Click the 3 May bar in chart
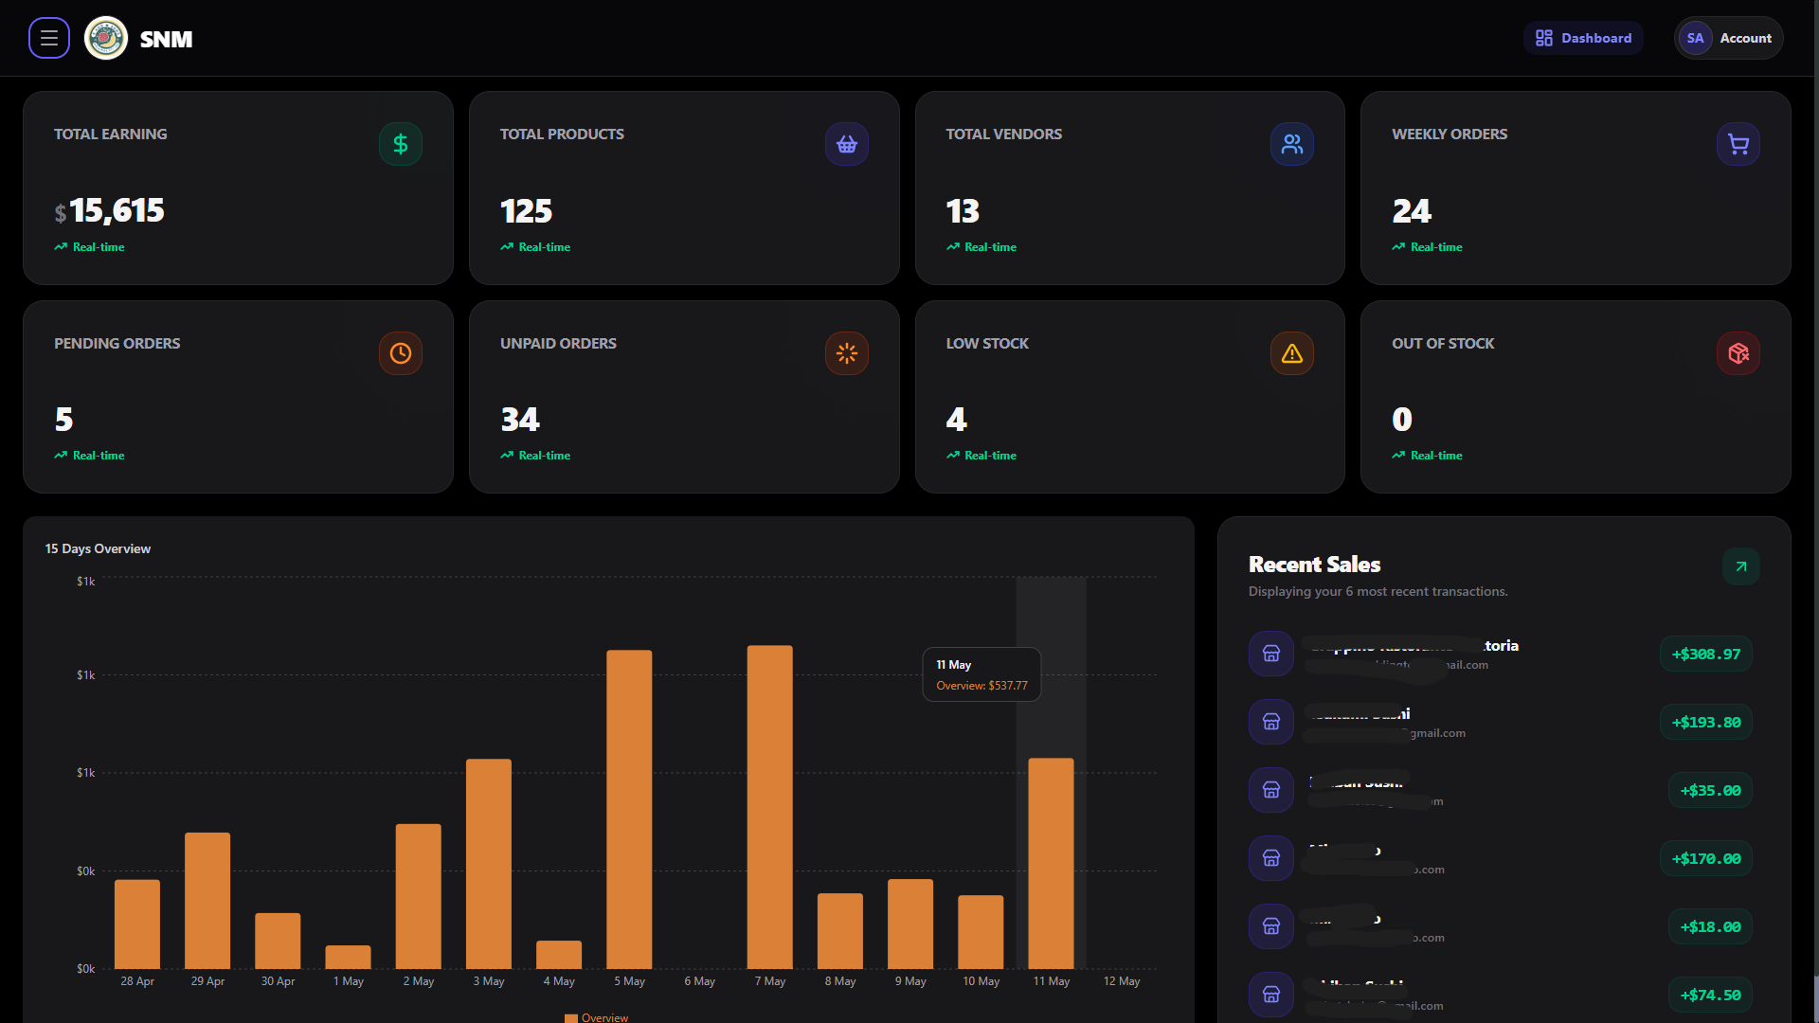 [489, 863]
